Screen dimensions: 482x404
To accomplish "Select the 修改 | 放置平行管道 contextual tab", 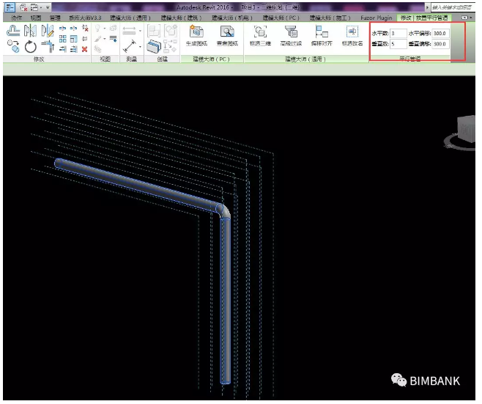I will [x=424, y=18].
